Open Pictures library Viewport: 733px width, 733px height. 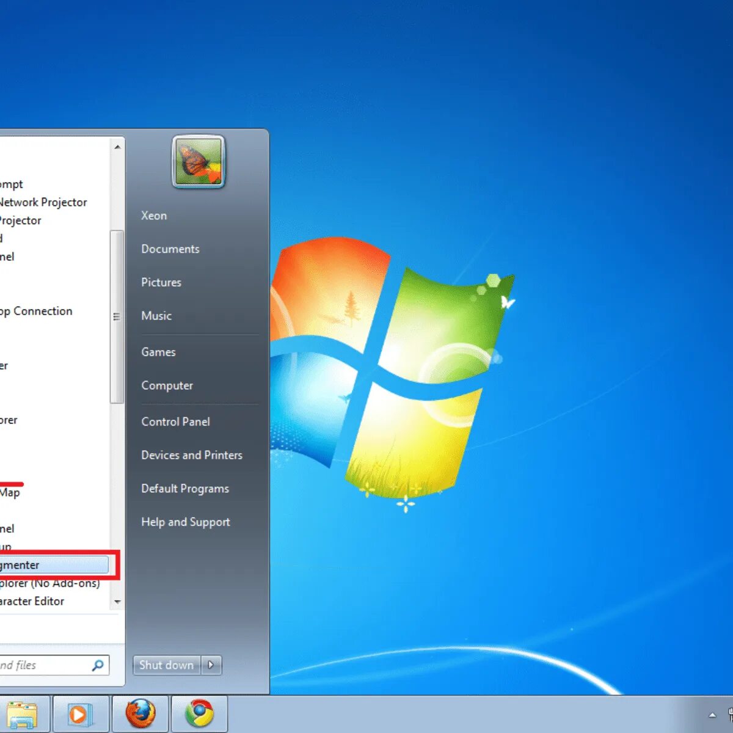[x=161, y=282]
